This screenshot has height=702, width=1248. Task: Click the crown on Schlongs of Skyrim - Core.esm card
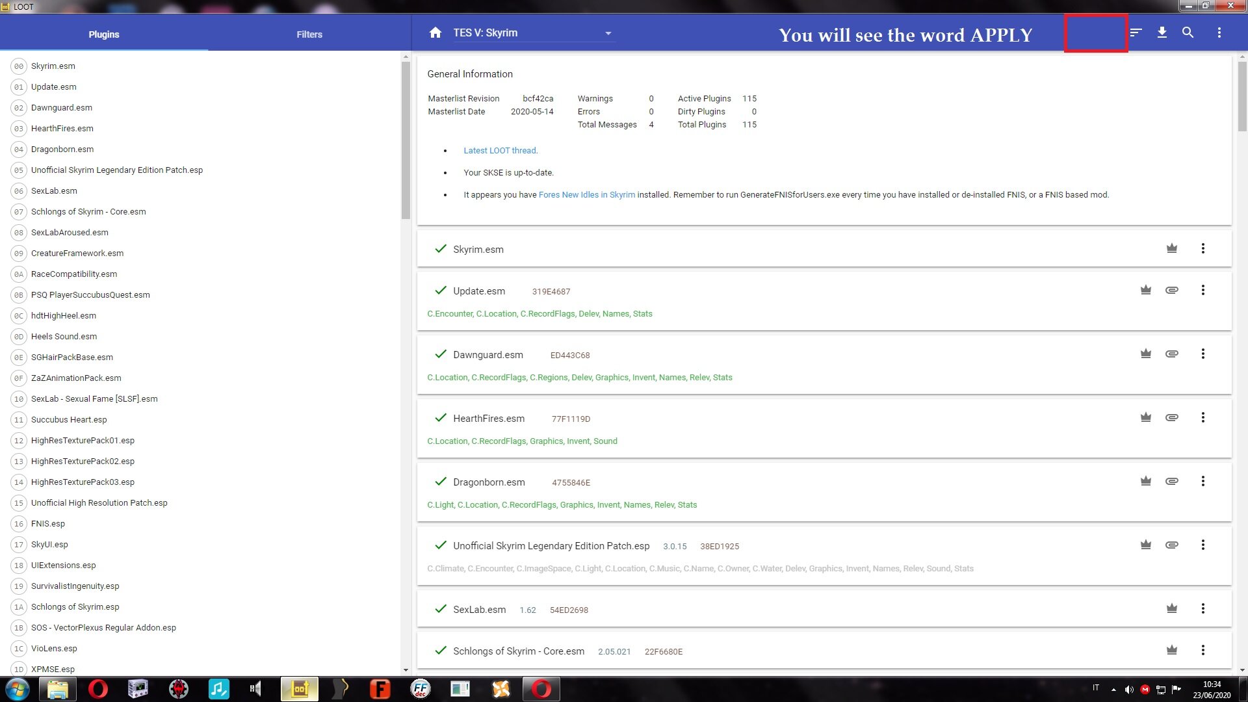[x=1172, y=650]
